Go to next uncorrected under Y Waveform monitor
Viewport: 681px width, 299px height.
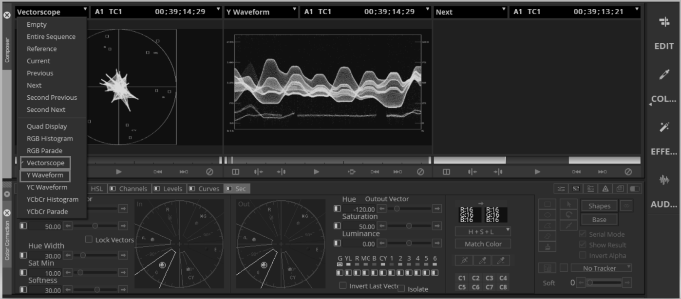[281, 172]
